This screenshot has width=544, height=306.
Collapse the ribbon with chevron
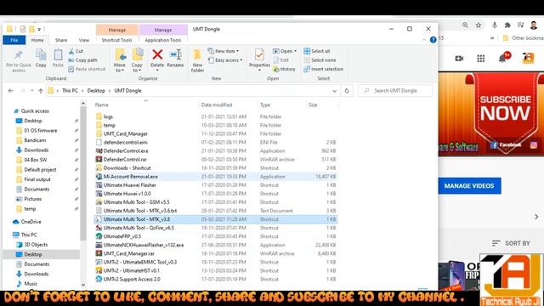click(424, 40)
